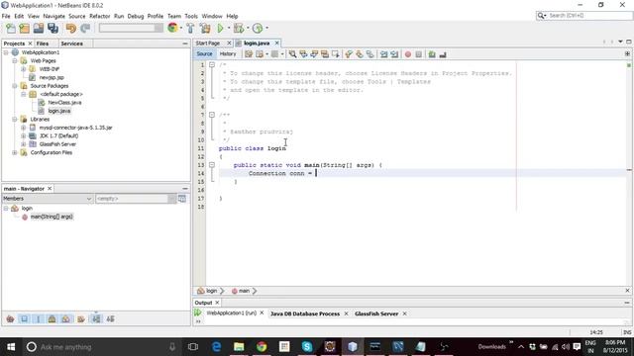Viewport: 634px width, 356px height.
Task: Click the Profile Project clock icon
Action: click(x=258, y=29)
